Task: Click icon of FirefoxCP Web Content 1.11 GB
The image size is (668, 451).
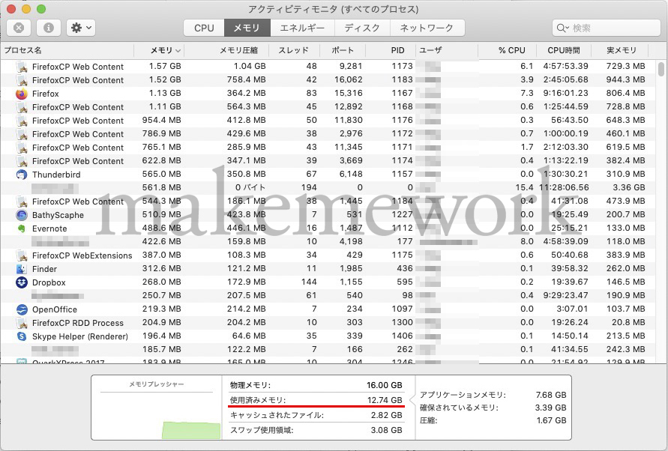Action: (22, 107)
